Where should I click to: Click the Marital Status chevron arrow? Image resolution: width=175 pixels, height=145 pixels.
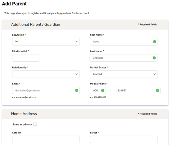[x=154, y=74]
